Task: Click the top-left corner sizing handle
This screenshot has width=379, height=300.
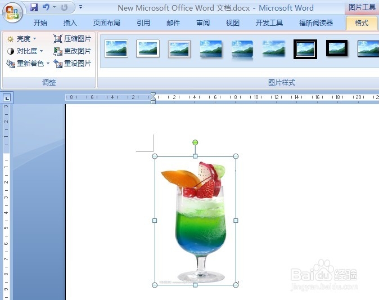Action: pos(155,156)
